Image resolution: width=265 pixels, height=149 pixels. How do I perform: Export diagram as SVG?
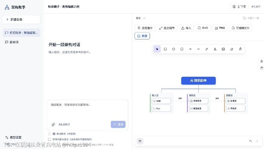coord(203,28)
